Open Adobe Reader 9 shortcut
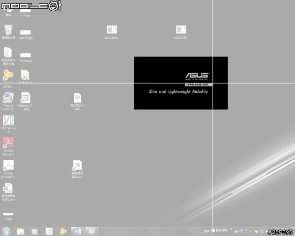 click(x=8, y=147)
